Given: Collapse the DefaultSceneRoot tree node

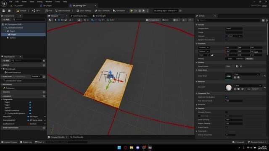Looking at the screenshot, I should [x=4, y=28].
